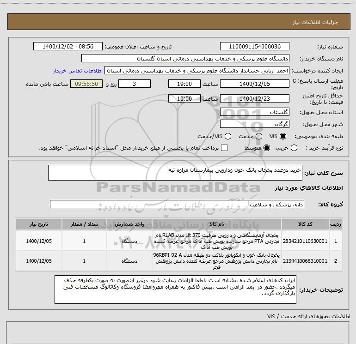Click the RLAB laboratory refrigerator item name
Image resolution: width=356 pixels, height=344 pixels.
tap(216, 241)
